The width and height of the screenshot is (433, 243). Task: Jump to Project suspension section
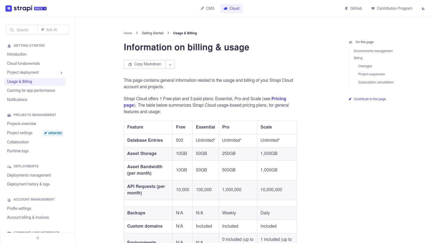pos(372,74)
